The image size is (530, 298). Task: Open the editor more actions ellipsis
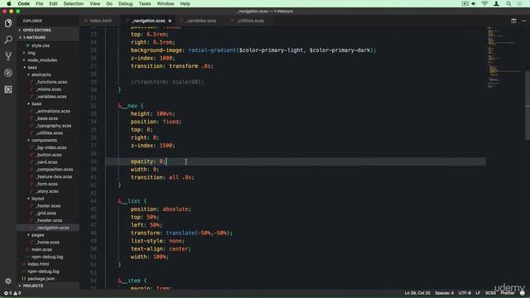[524, 21]
